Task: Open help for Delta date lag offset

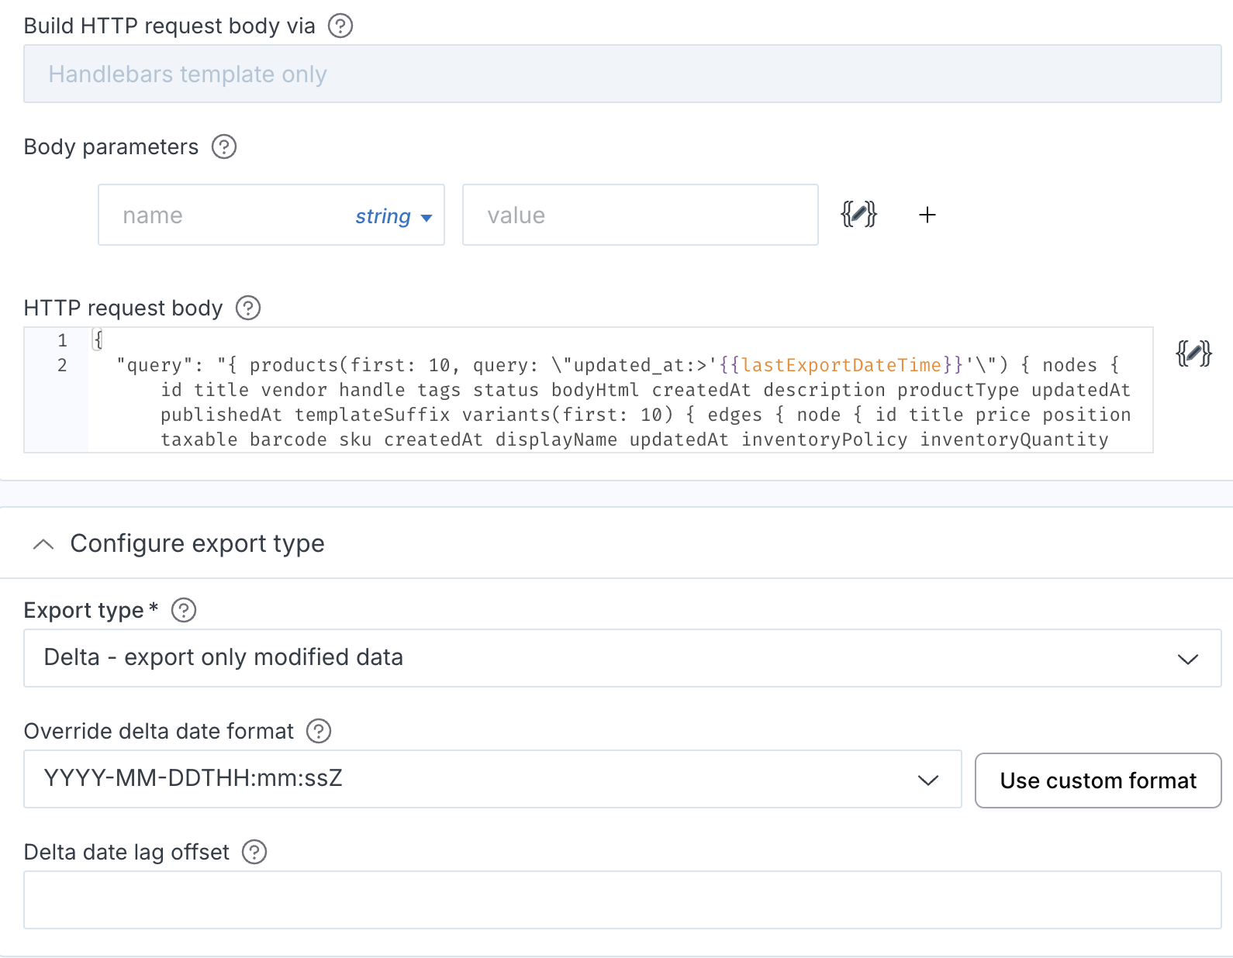Action: pos(254,852)
